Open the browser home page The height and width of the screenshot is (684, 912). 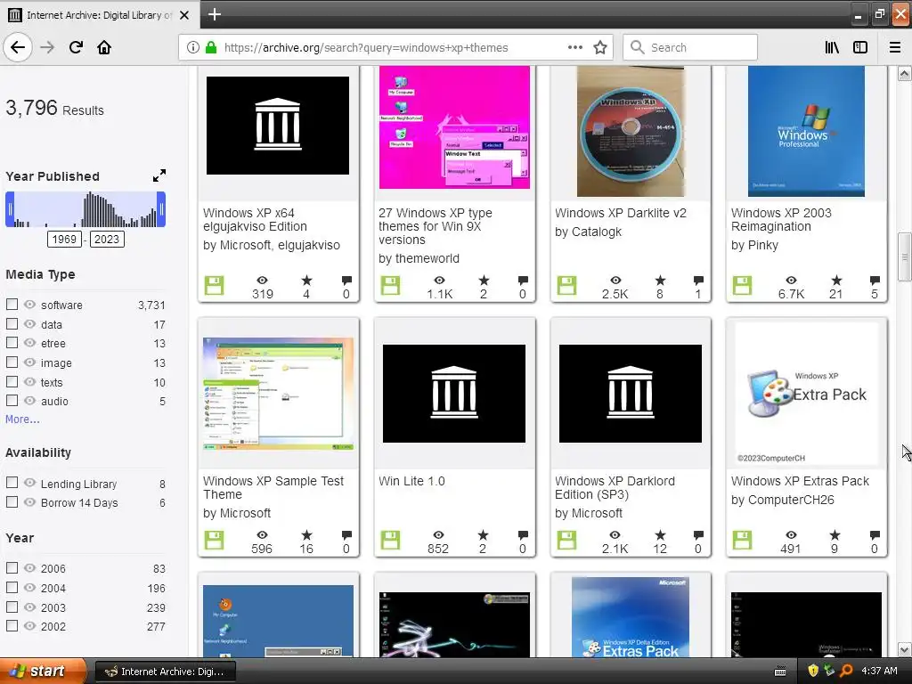(x=104, y=47)
